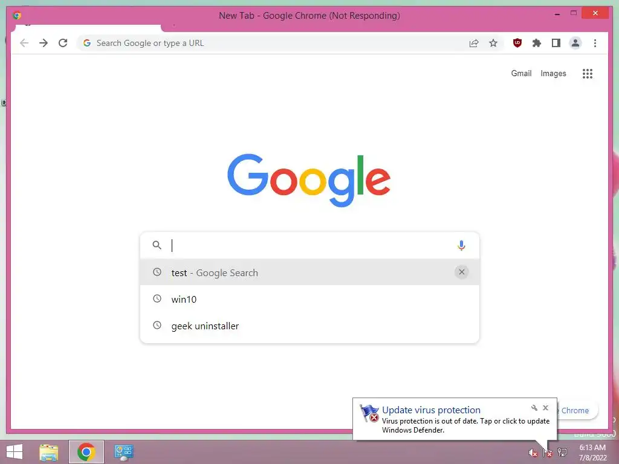
Task: Click the Google G icon in address bar
Action: (87, 43)
